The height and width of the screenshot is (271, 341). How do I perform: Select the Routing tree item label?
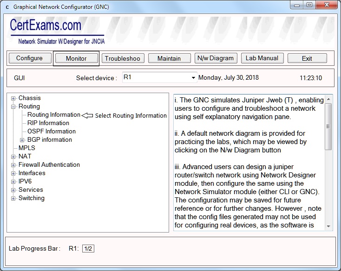(29, 107)
